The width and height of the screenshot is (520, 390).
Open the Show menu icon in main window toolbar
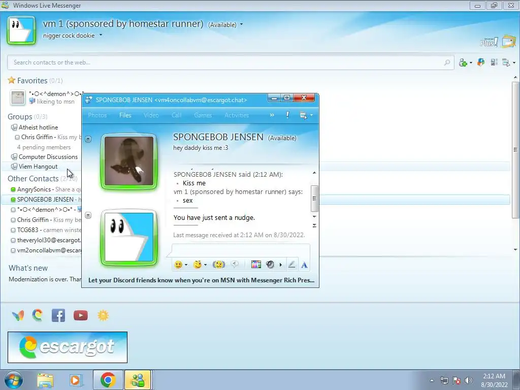pyautogui.click(x=506, y=62)
